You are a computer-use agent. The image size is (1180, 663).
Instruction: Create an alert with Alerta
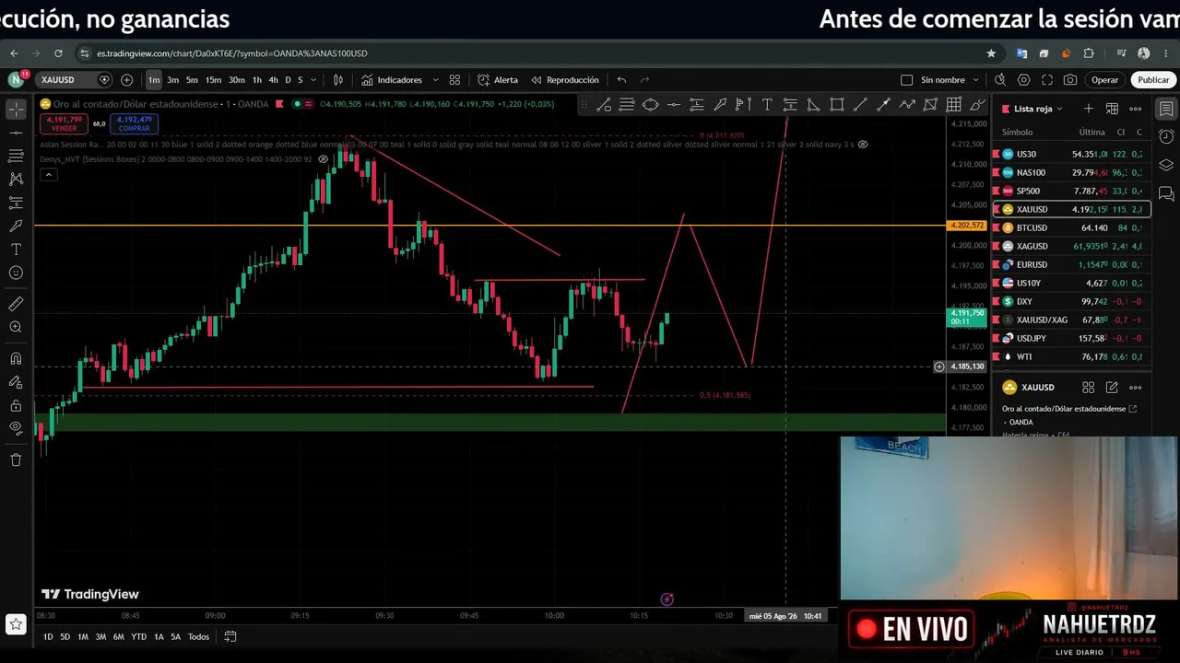pyautogui.click(x=498, y=80)
